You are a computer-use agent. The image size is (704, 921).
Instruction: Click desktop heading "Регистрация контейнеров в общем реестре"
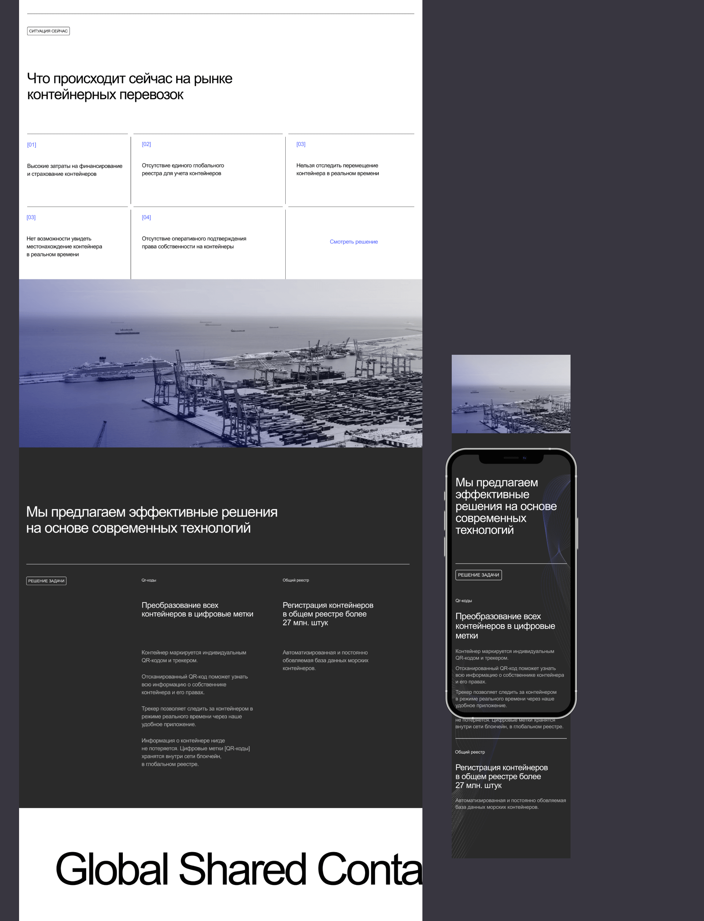coord(327,614)
